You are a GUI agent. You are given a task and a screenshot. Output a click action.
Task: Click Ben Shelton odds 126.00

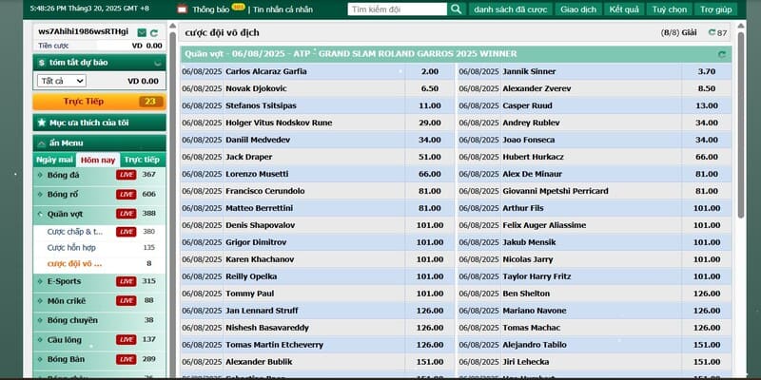click(x=706, y=294)
